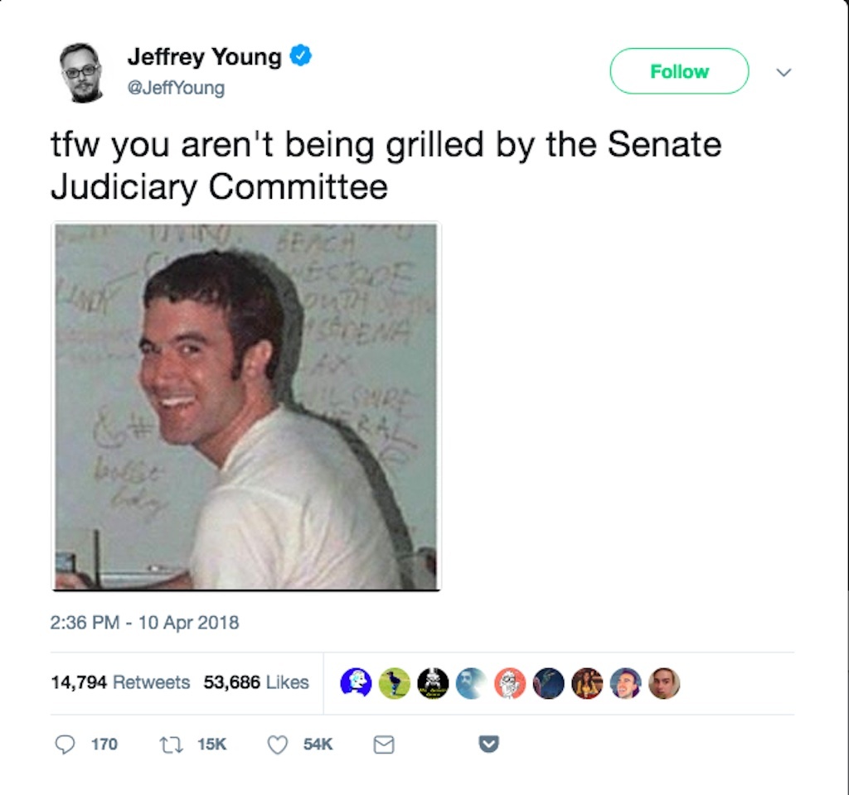Send tweet via direct message envelope icon

[x=384, y=744]
